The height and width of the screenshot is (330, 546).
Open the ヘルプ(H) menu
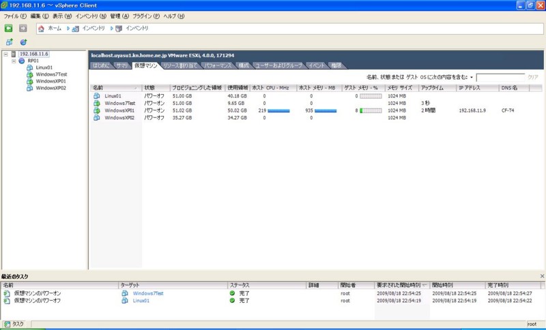coord(174,16)
